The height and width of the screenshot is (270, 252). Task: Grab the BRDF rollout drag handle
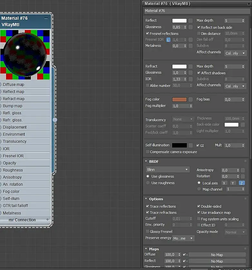coord(245,161)
